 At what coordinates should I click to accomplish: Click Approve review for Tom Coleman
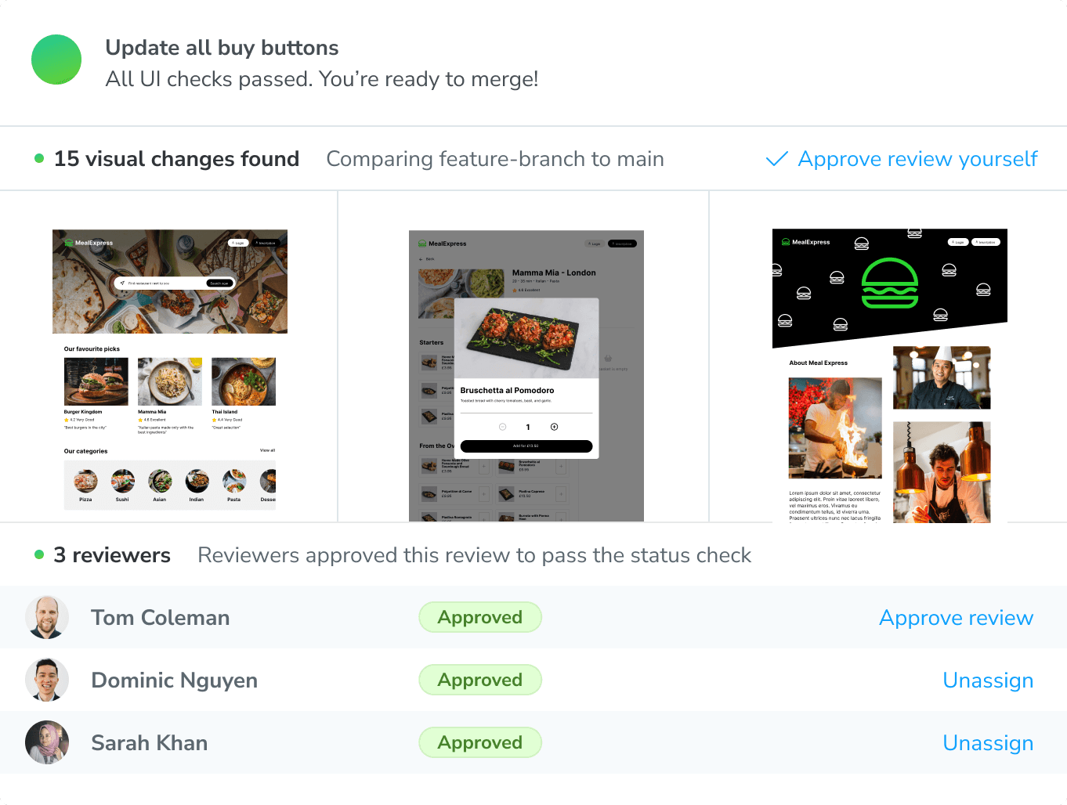[956, 618]
